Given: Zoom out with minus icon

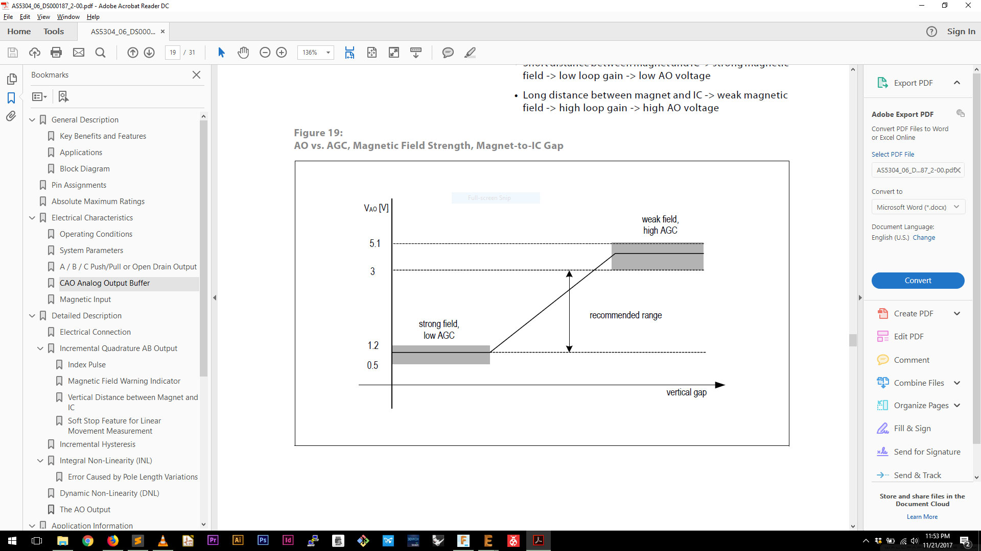Looking at the screenshot, I should [x=265, y=53].
